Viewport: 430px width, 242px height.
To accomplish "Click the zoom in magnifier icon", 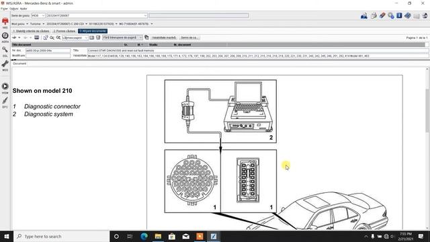I will (52, 38).
